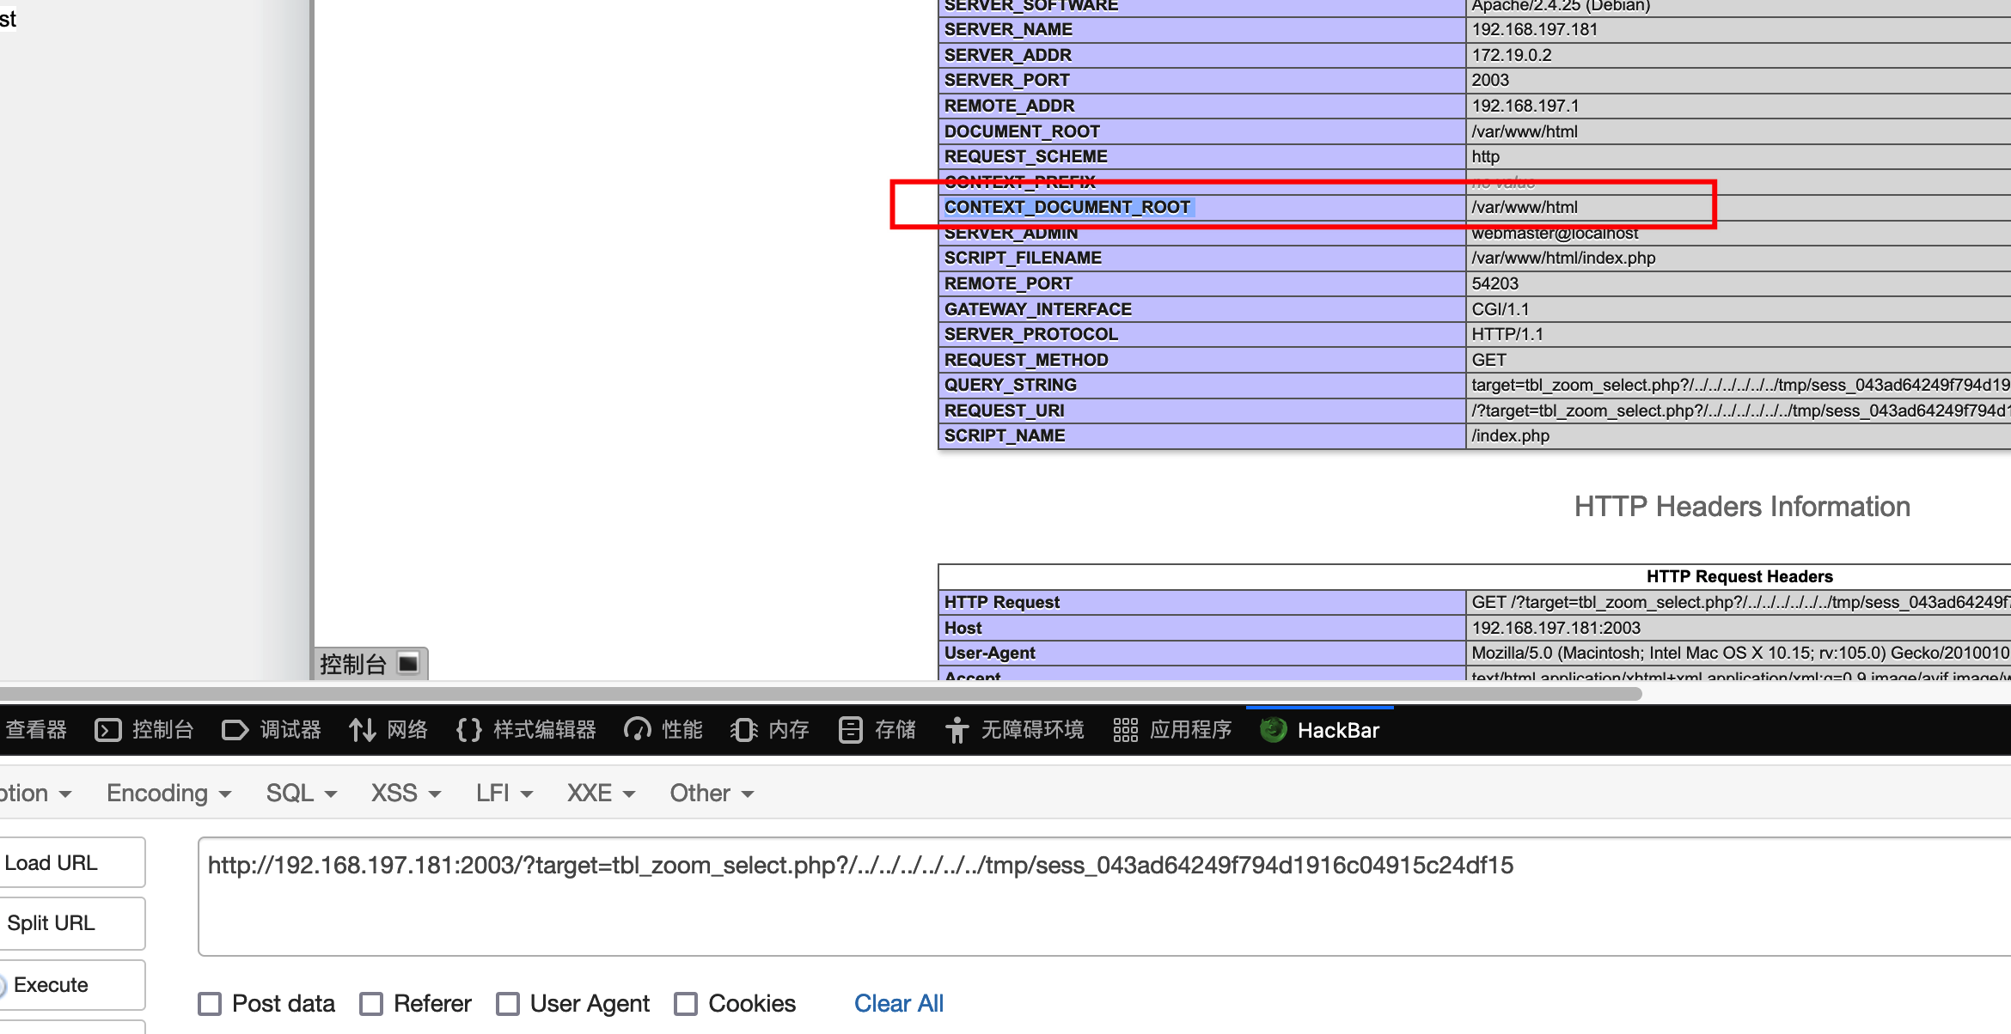This screenshot has height=1034, width=2011.
Task: Select the REQUEST_METHOD value GET
Action: (1489, 360)
